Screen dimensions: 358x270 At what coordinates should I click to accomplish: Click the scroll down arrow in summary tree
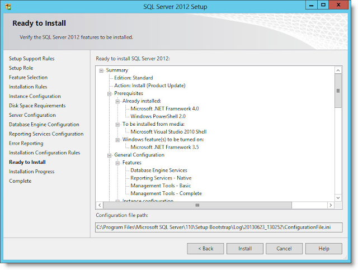tap(338, 198)
